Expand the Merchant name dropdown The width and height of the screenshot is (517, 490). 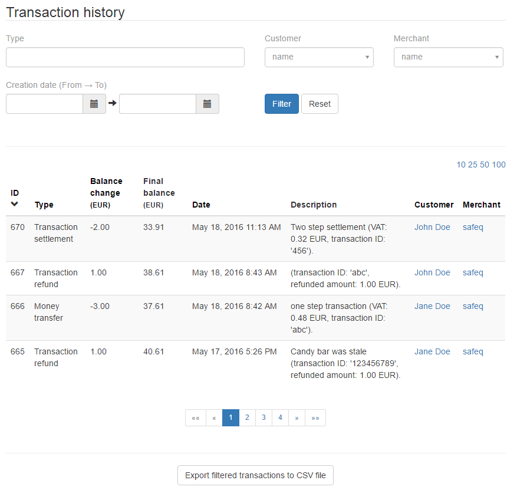[x=448, y=57]
